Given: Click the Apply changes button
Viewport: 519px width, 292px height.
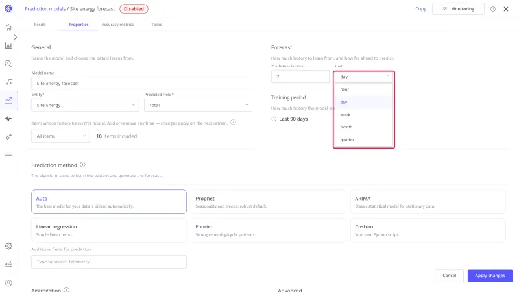Looking at the screenshot, I should click(490, 275).
